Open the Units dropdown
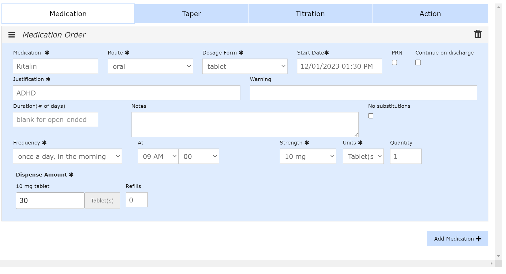The width and height of the screenshot is (506, 274). (363, 156)
